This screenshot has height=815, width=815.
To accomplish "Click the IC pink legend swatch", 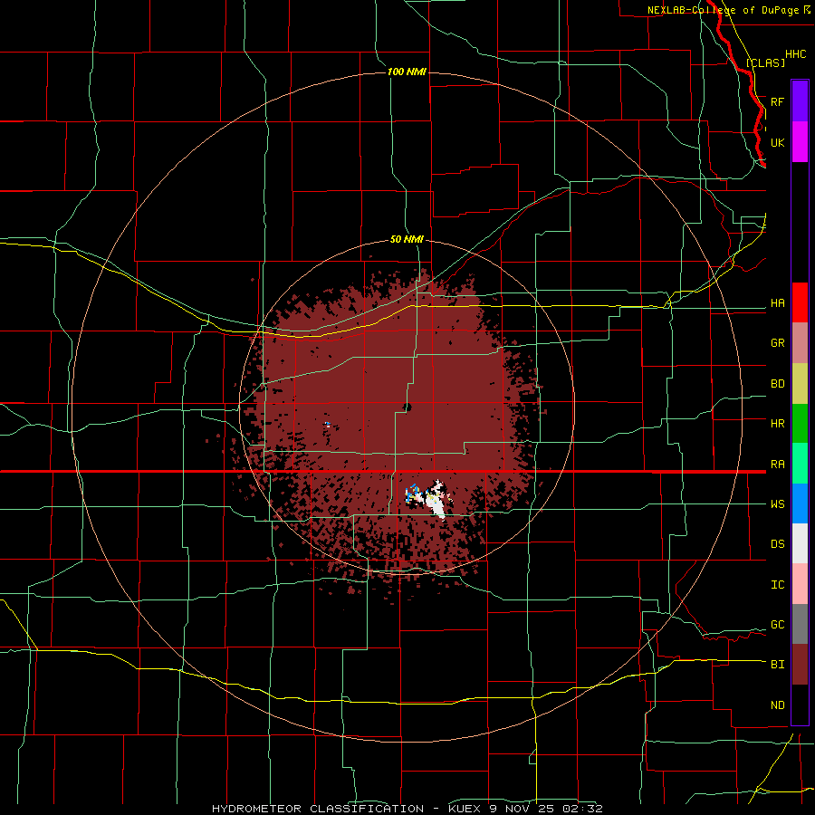I will (800, 584).
